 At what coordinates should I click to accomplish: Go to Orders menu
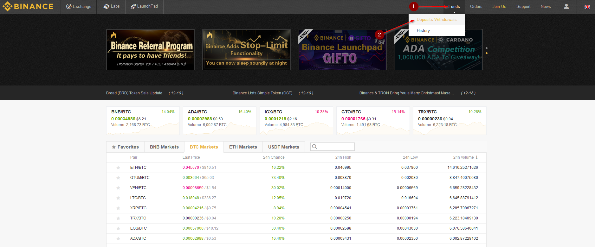click(476, 6)
